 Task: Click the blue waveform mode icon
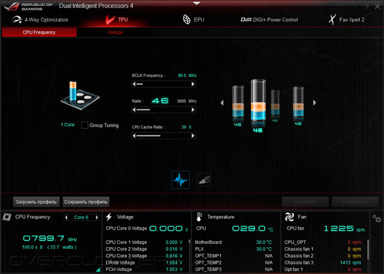[181, 179]
